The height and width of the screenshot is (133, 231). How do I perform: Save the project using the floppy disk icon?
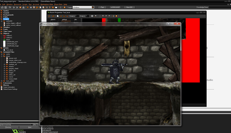click(x=6, y=7)
